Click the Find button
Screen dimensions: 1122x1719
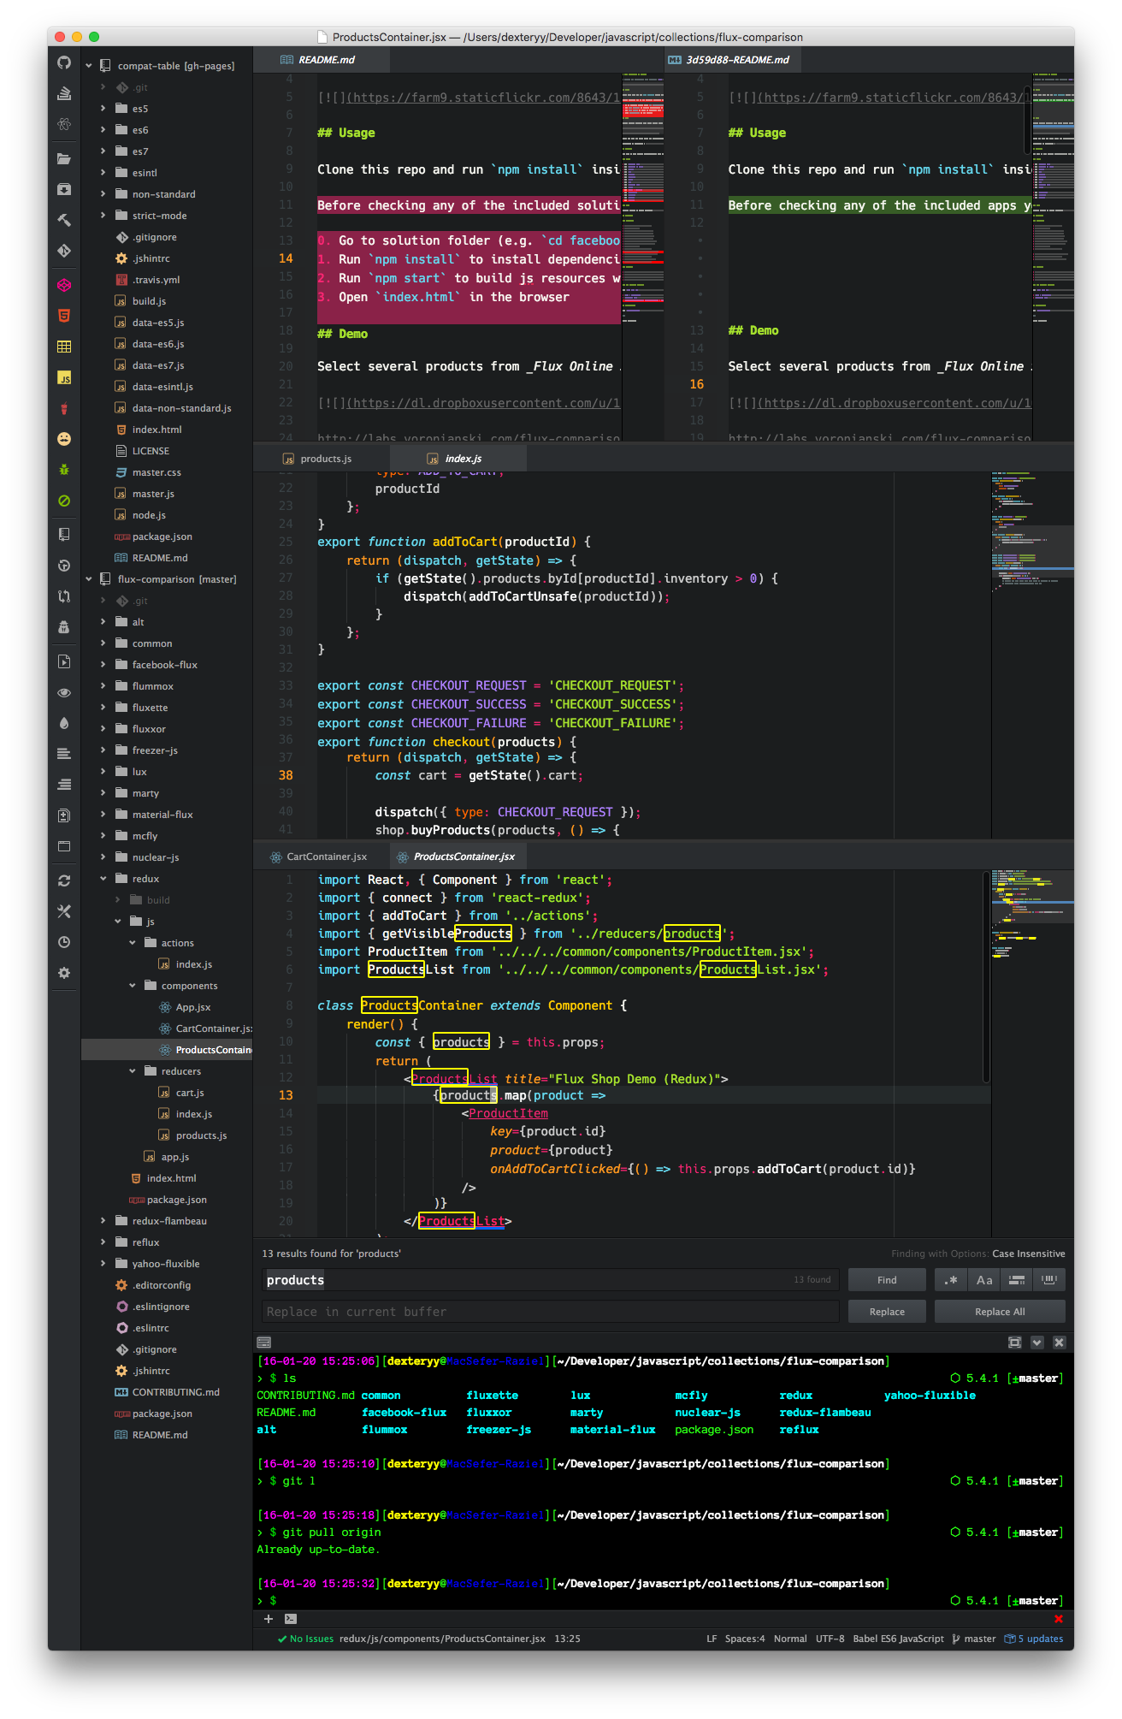click(x=887, y=1280)
